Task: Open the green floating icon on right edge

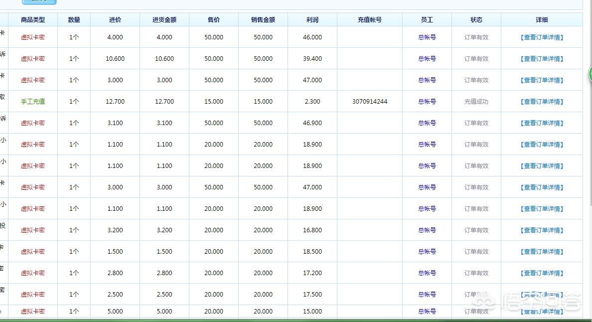Action: (x=590, y=75)
